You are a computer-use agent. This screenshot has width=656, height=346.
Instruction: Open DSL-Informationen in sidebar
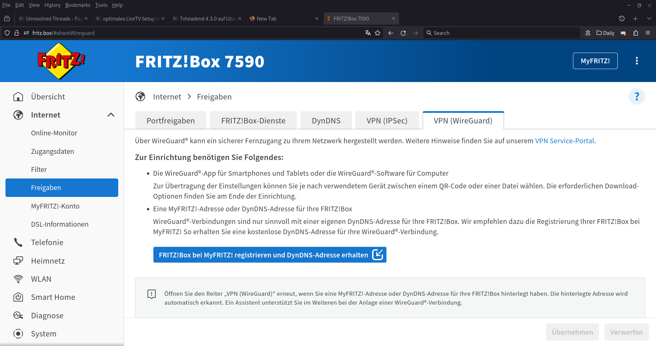pos(62,224)
